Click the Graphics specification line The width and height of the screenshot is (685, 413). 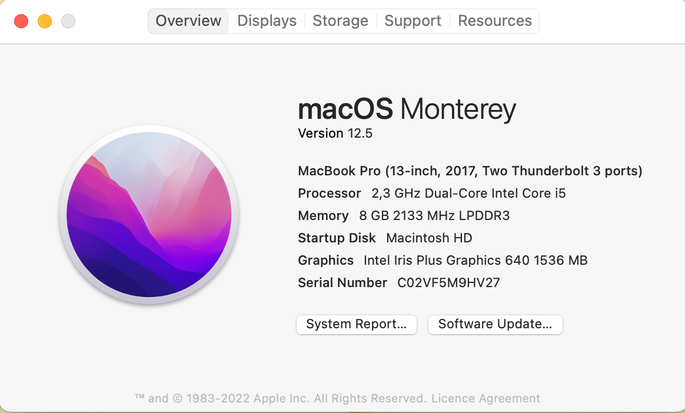coord(442,260)
